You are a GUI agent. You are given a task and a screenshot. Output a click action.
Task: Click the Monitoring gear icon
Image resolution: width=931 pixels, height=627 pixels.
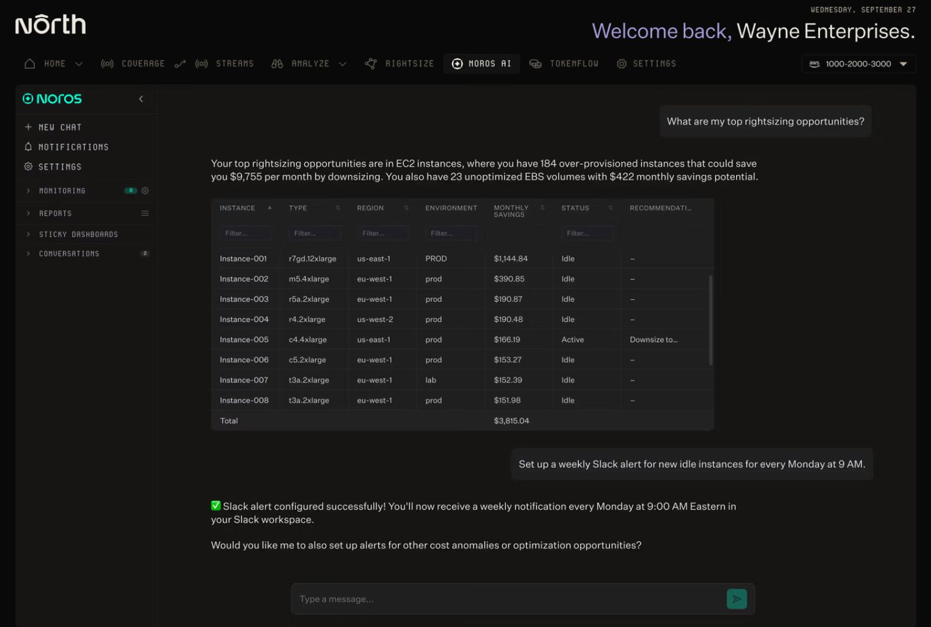pyautogui.click(x=145, y=191)
